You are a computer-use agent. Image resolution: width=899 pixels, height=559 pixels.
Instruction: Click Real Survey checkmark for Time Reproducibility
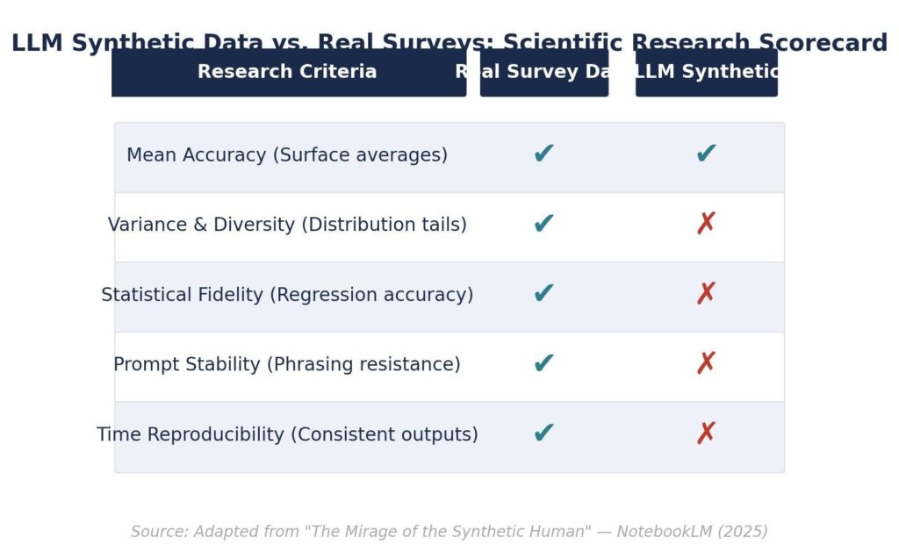543,434
